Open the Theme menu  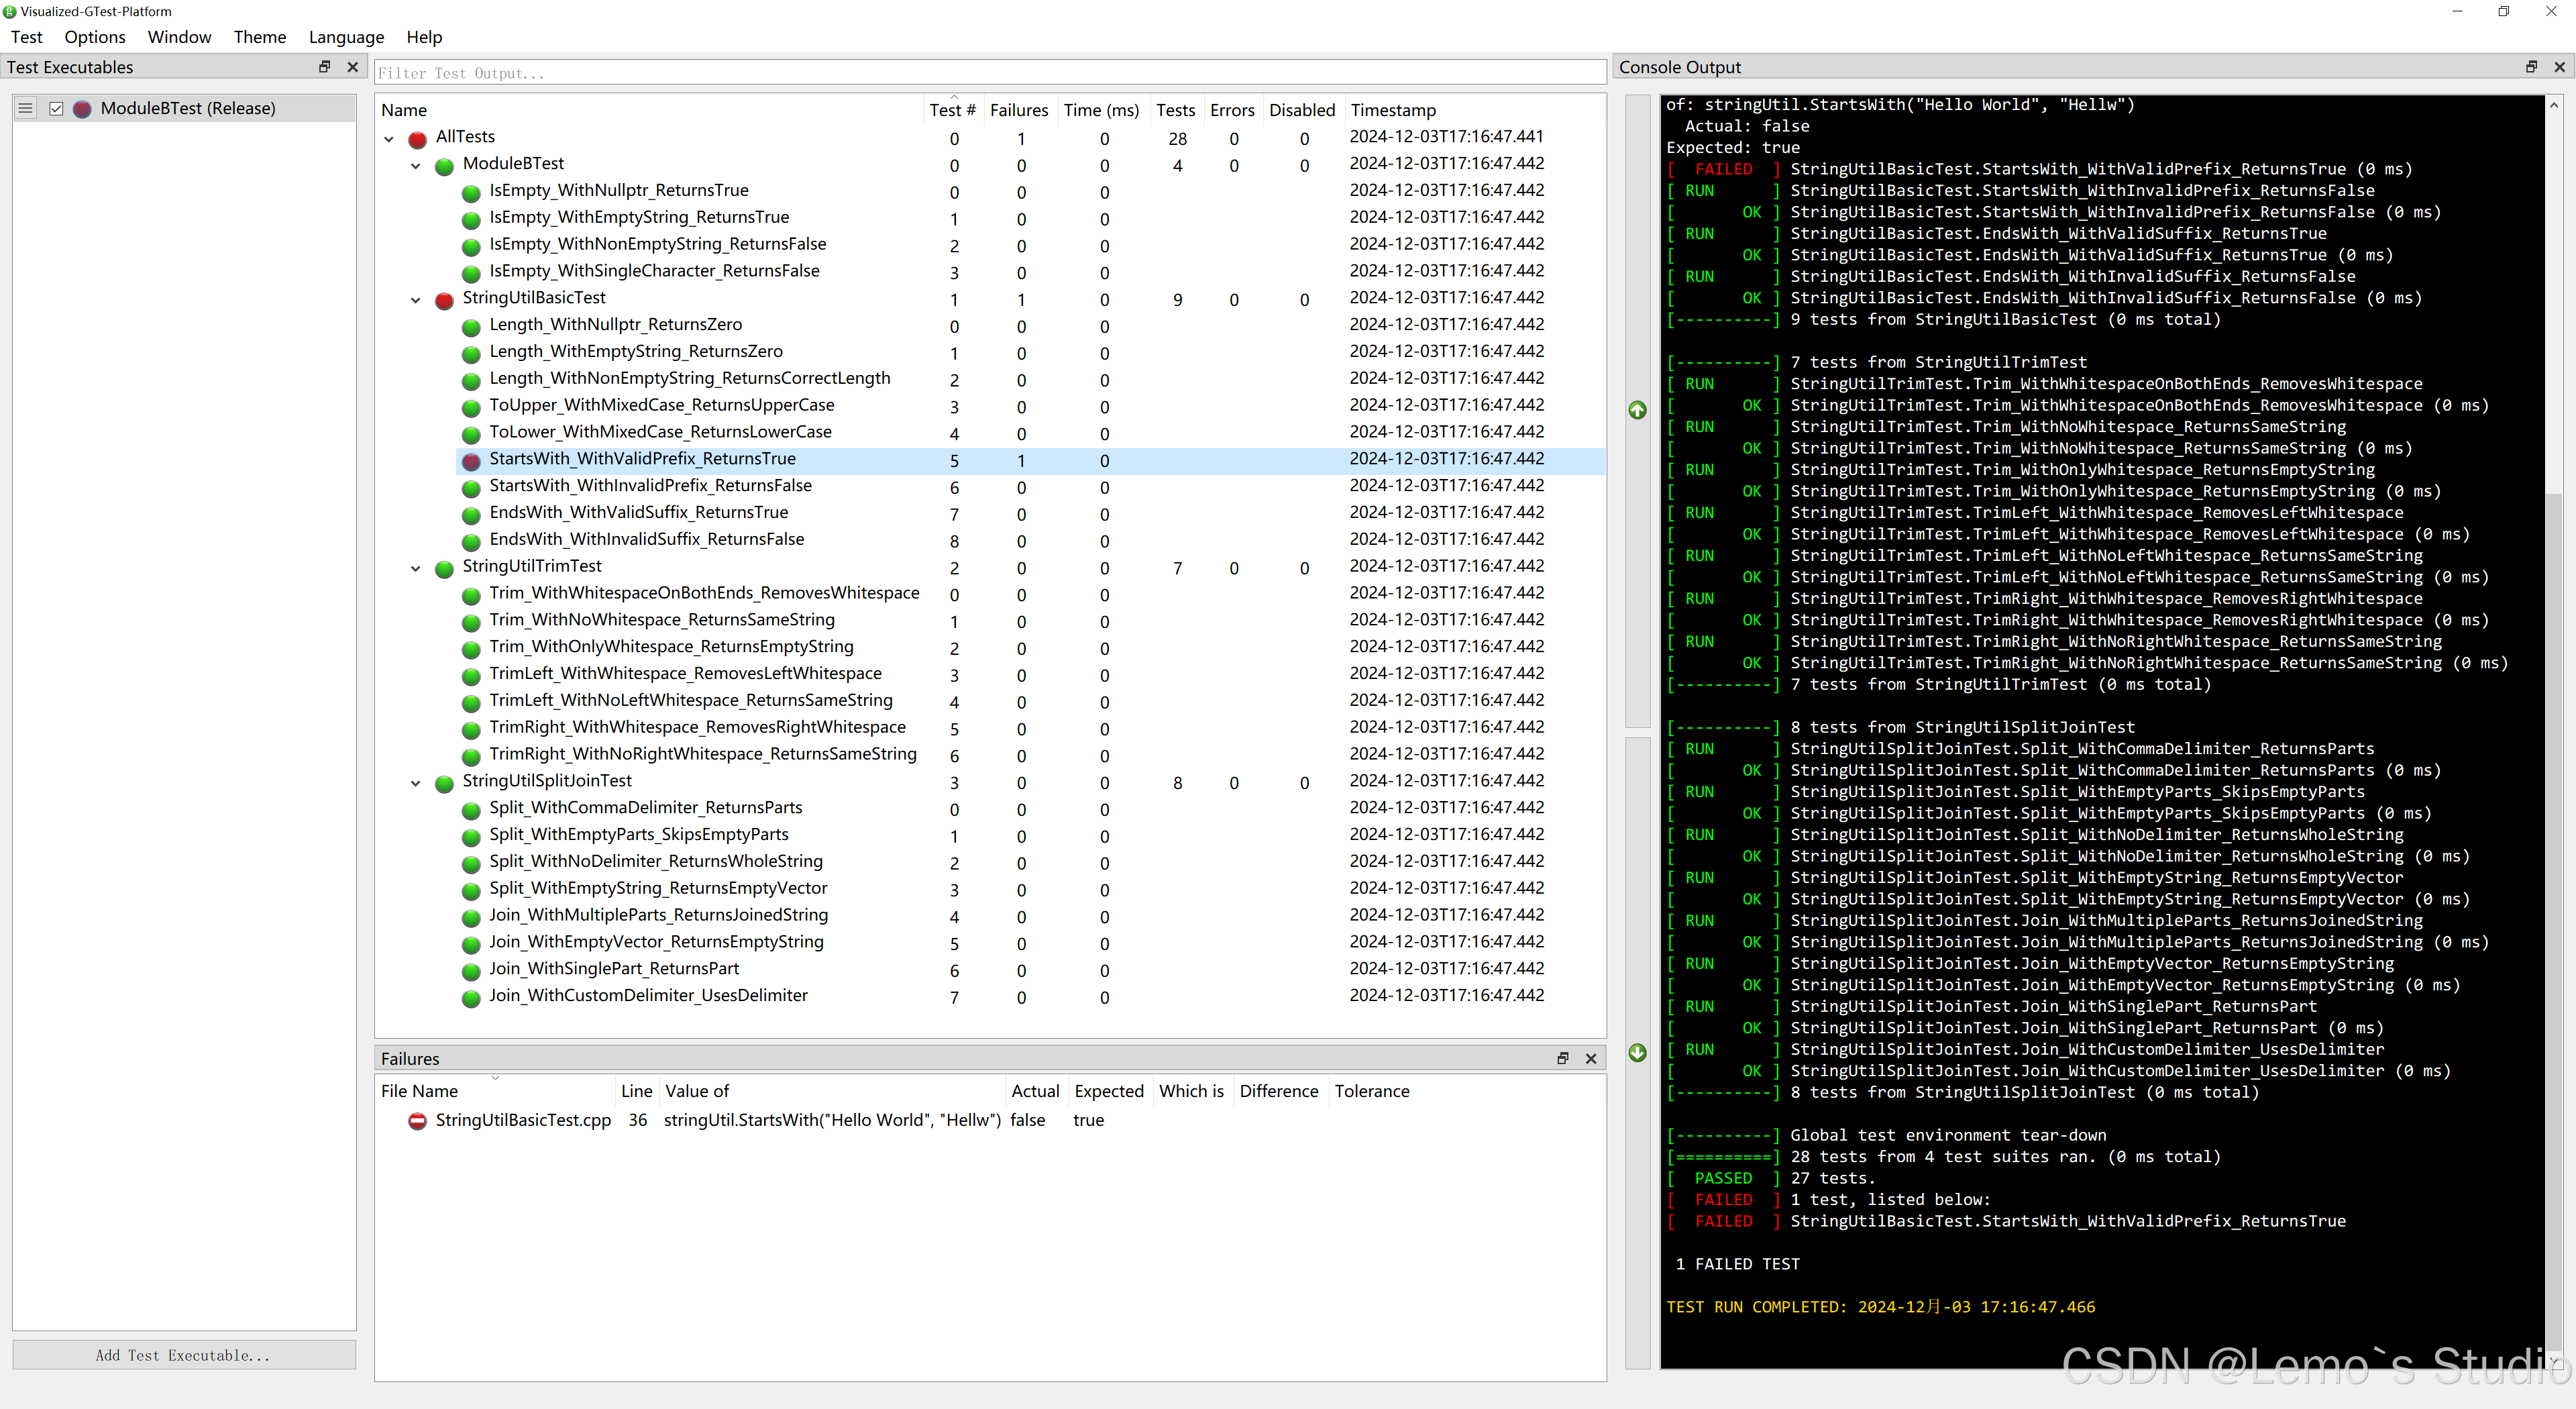click(260, 37)
